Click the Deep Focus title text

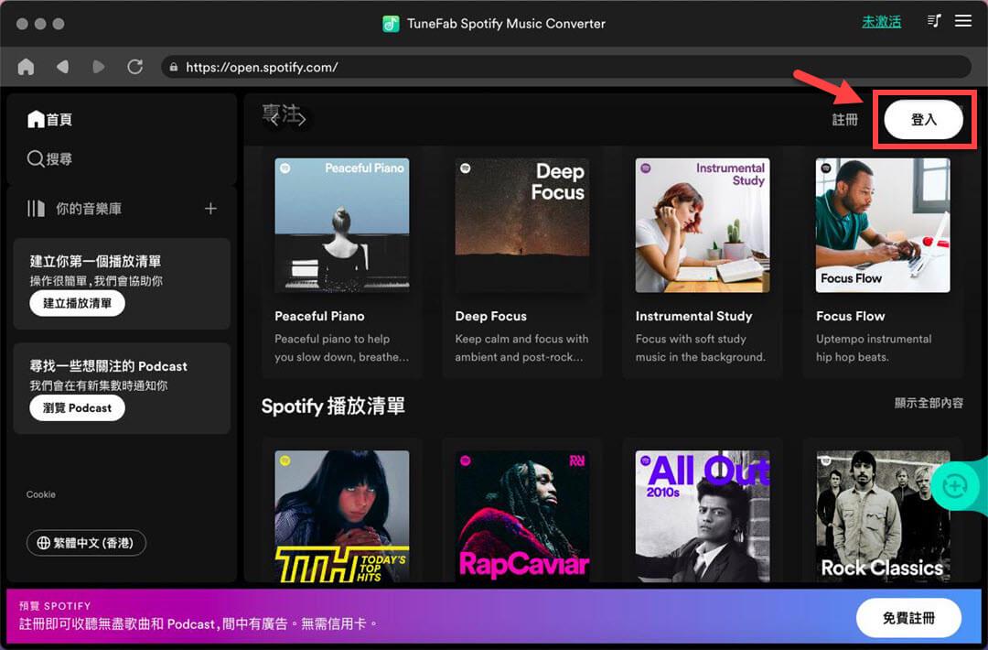[491, 316]
